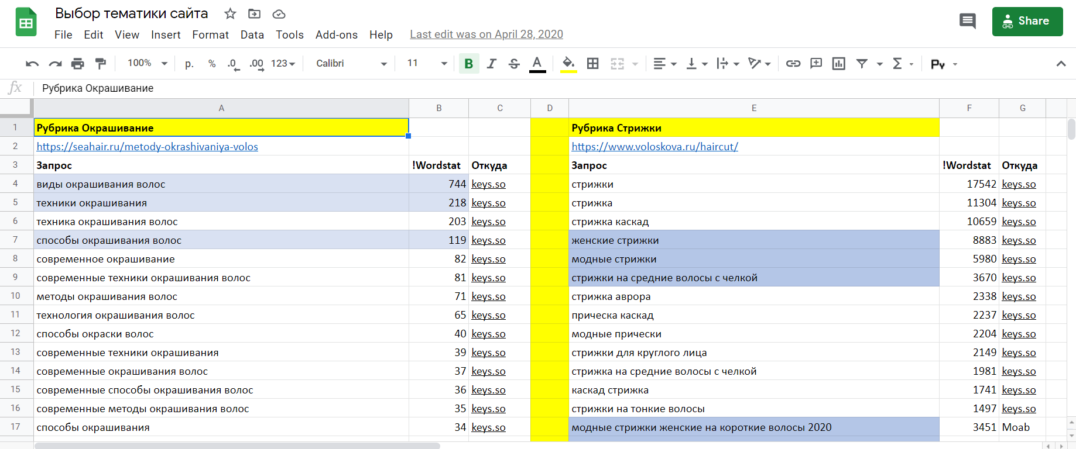Open the font size dropdown showing 11
This screenshot has width=1076, height=449.
427,63
